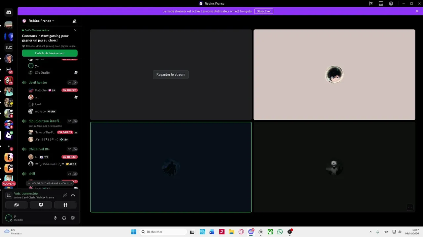Open own profile avatar showing Invisible status
423x237 pixels.
[9, 218]
